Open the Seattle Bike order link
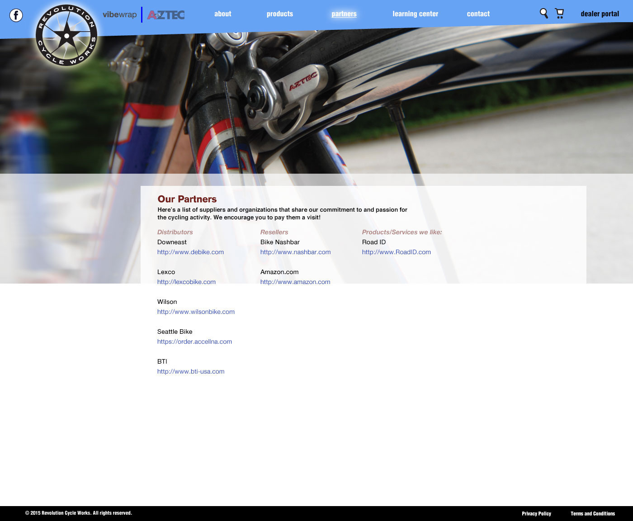The width and height of the screenshot is (633, 521). click(194, 341)
